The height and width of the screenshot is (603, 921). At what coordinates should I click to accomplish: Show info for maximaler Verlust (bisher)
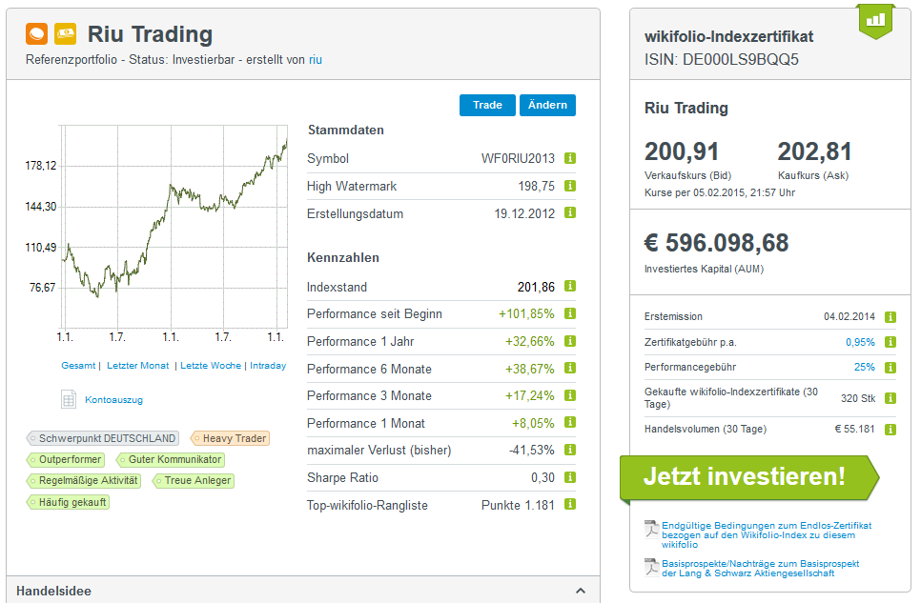[x=570, y=450]
